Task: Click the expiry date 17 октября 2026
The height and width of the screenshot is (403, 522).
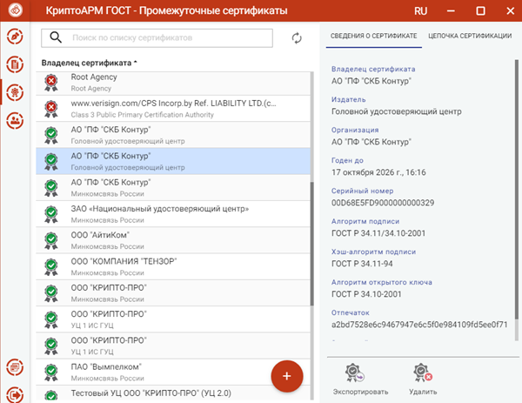Action: [378, 172]
